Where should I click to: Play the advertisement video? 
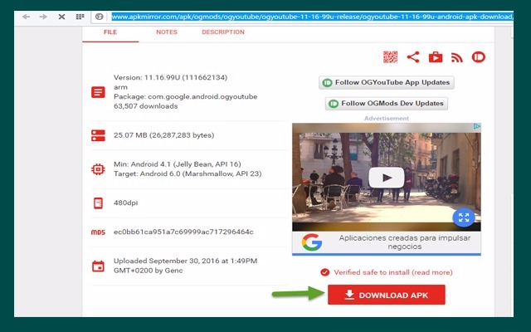pos(386,178)
